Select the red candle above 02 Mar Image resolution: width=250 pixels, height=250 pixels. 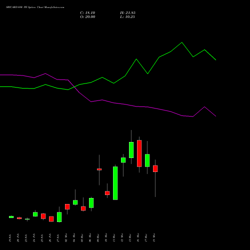67,206
